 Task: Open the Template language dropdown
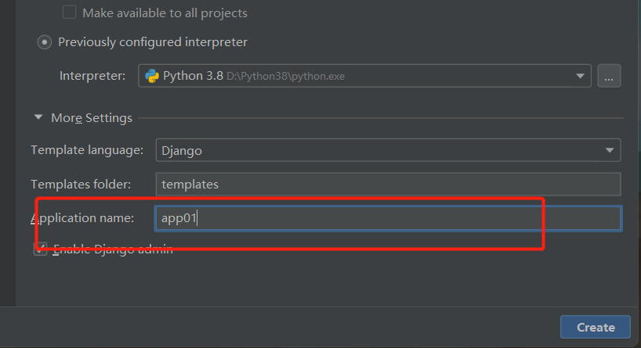coord(388,150)
